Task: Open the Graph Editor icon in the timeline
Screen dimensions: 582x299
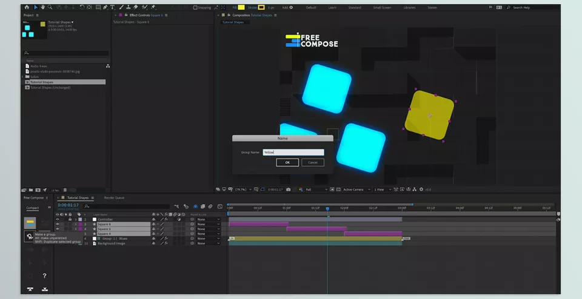Action: pos(219,206)
